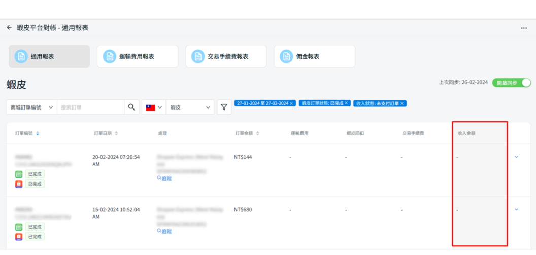Click the back arrow beside 蝦皮平台對帳

click(9, 28)
